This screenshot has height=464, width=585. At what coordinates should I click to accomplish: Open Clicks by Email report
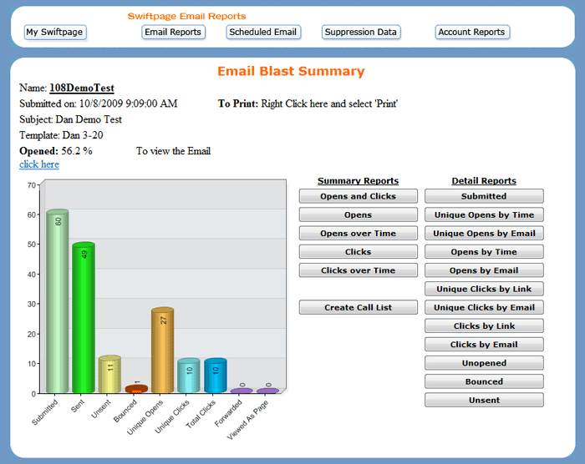click(484, 345)
